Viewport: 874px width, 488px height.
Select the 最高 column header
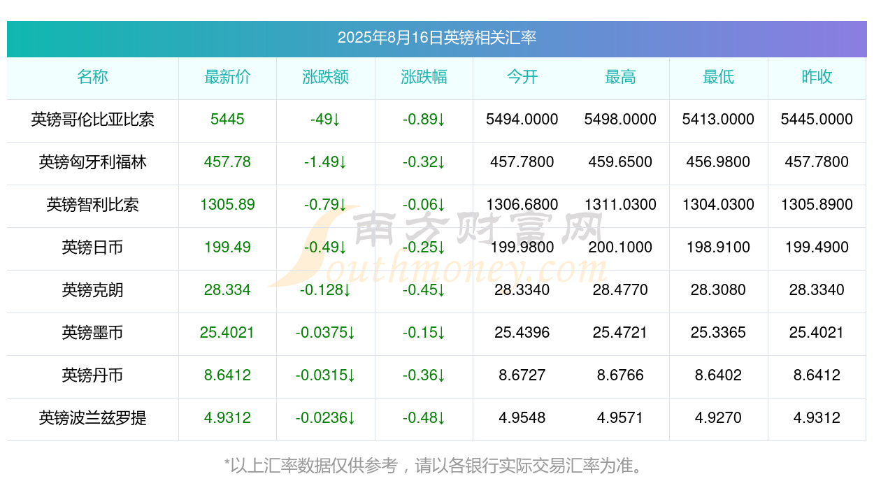click(x=620, y=77)
